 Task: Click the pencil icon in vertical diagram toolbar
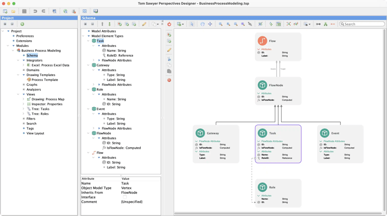pos(169,50)
